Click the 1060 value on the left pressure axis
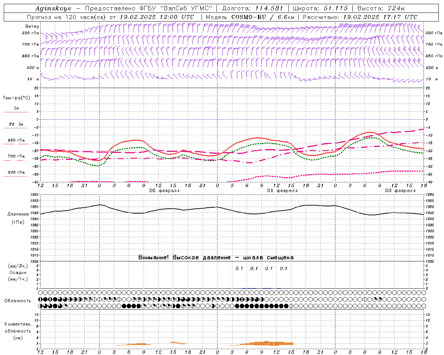Screen dimensions: 444x355 coord(35,195)
